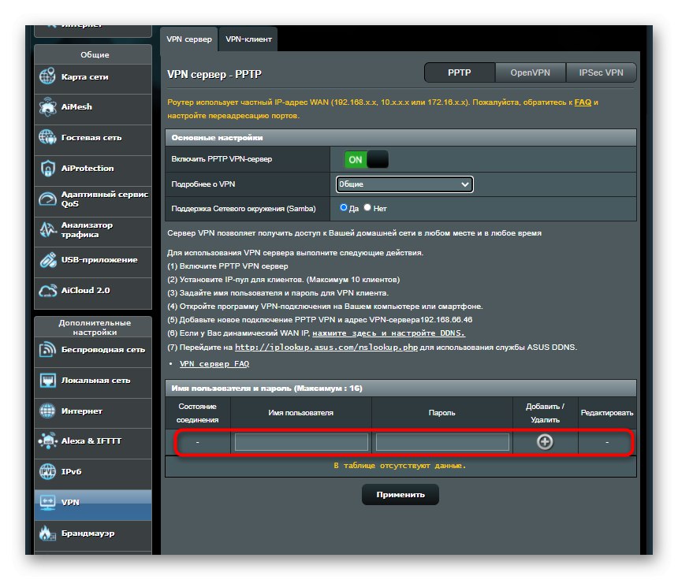Open the iplookup.asus.com nslookup link
This screenshot has height=580, width=678.
326,347
